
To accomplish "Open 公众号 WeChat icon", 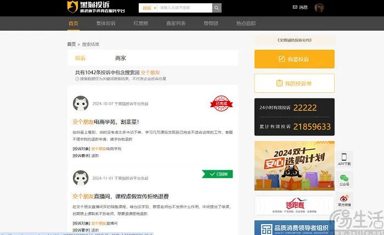I will click(x=344, y=179).
